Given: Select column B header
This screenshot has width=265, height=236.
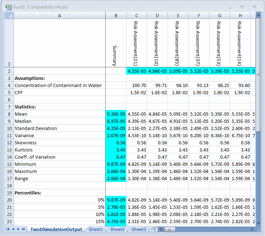Looking at the screenshot, I should 116,15.
